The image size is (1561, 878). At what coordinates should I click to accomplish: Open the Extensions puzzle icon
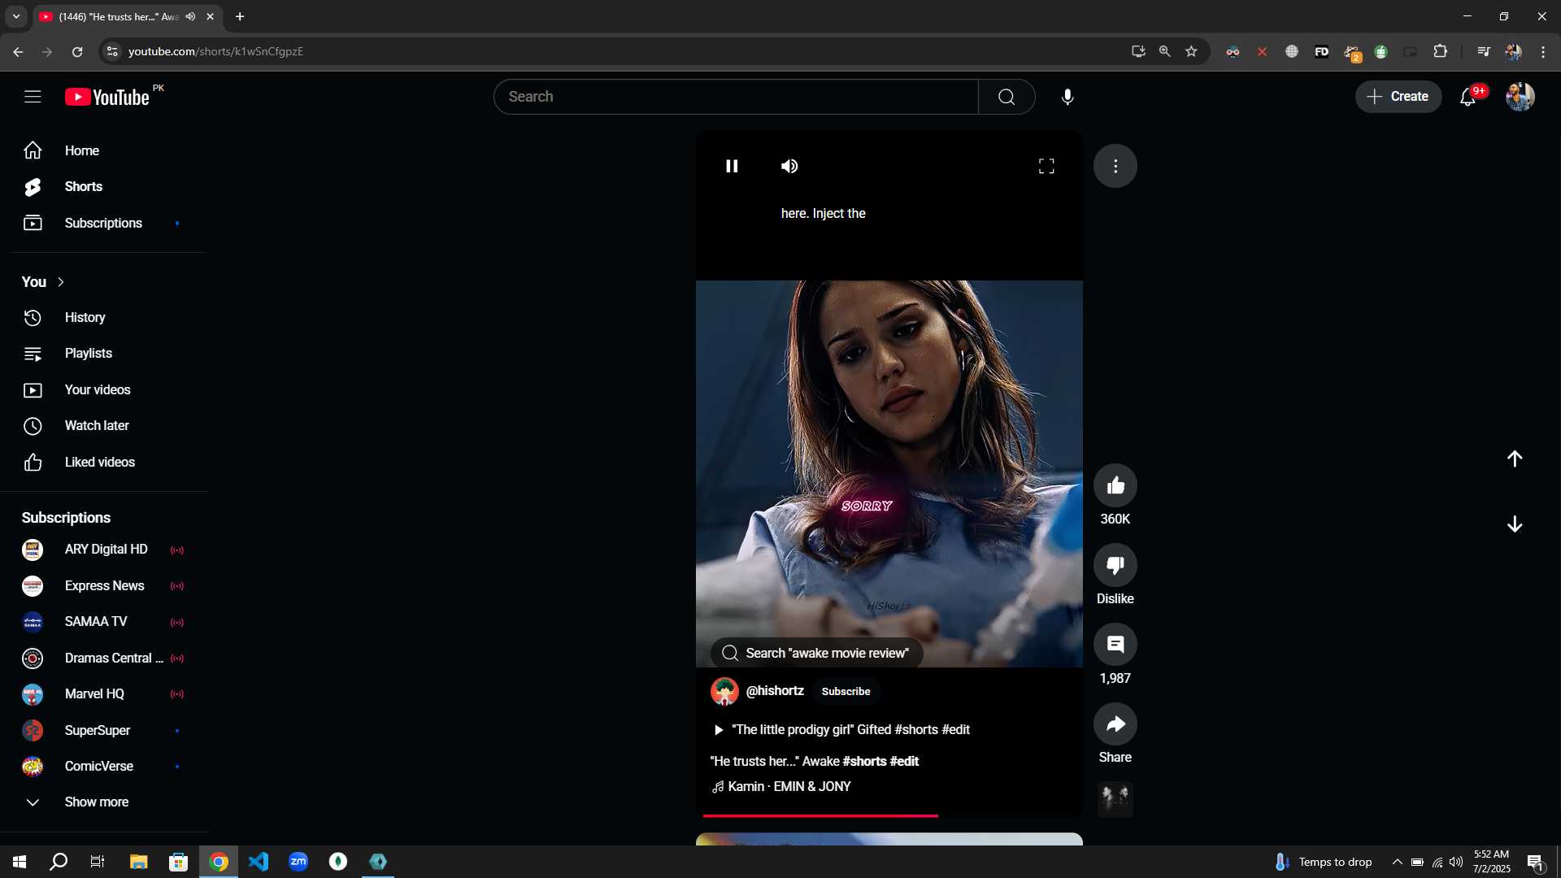click(1440, 51)
